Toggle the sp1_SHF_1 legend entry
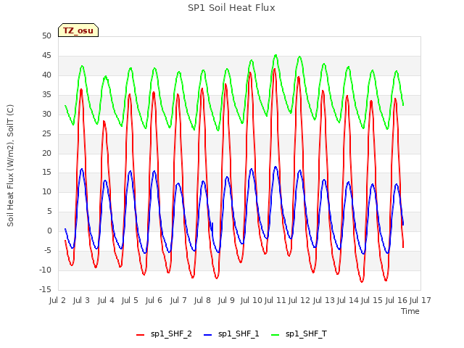The image size is (464, 348). 231,334
